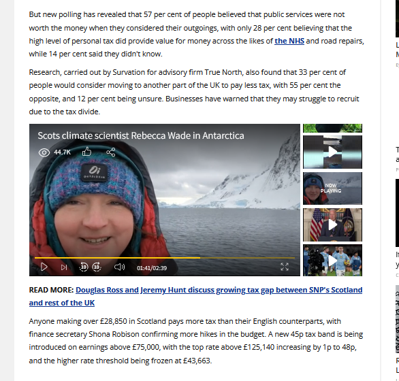Click the video frame to toggle playback
The height and width of the screenshot is (381, 399).
click(165, 199)
